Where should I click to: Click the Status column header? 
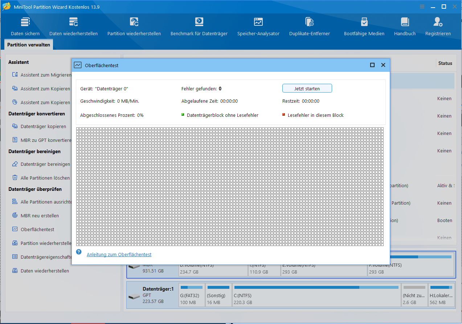pos(445,63)
